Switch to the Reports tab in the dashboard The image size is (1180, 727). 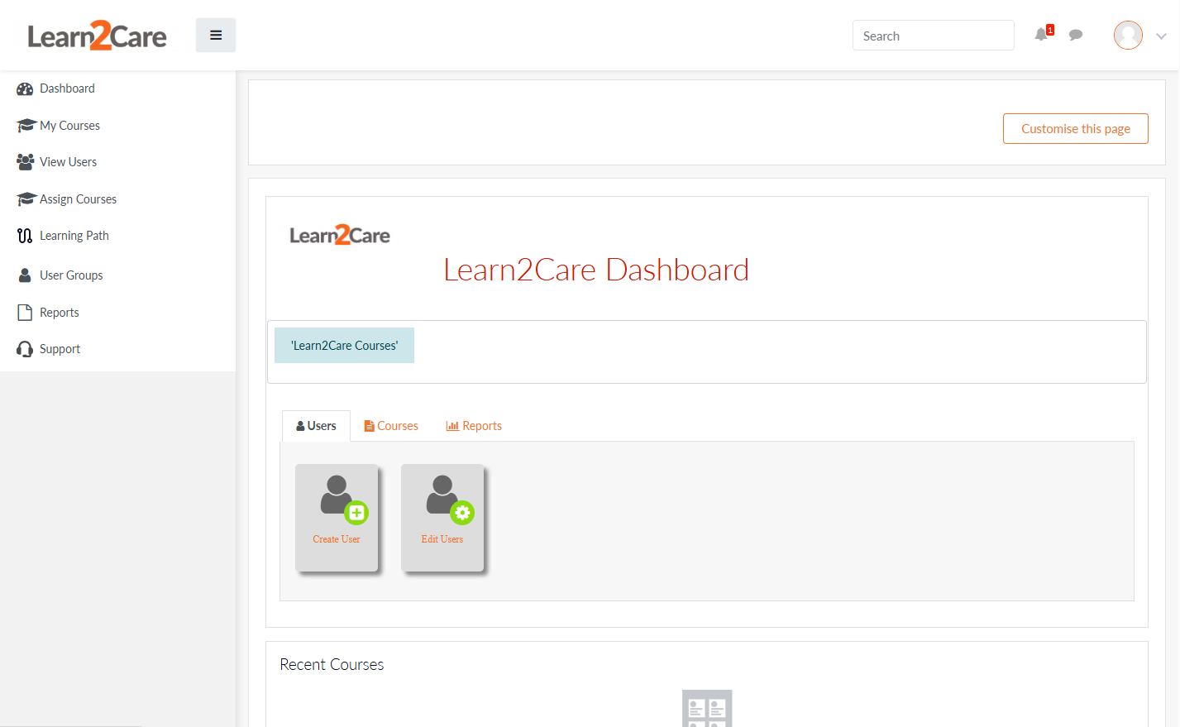click(474, 426)
